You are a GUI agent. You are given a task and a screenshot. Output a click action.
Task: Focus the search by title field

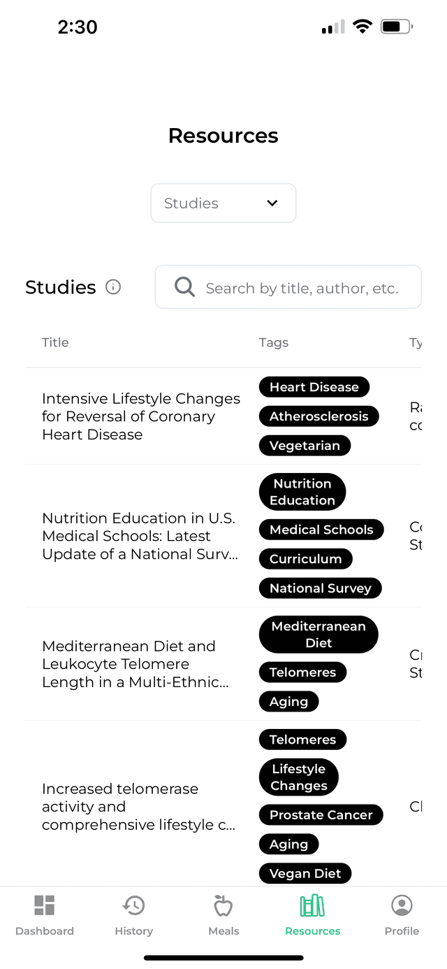click(288, 287)
